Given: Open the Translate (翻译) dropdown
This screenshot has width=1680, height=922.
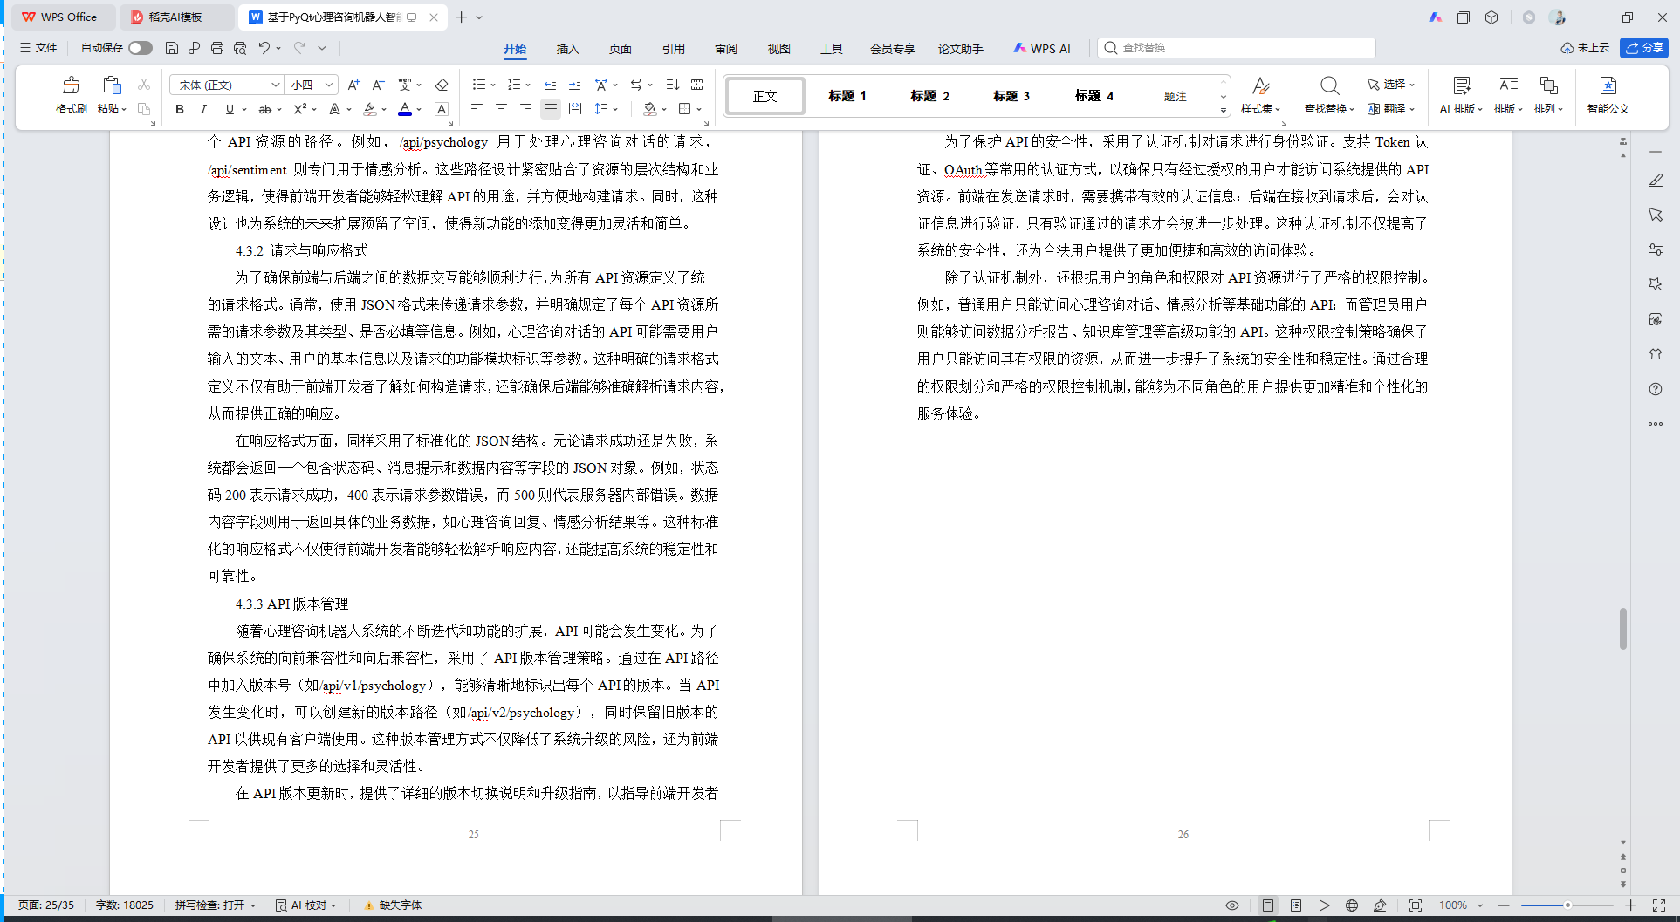Looking at the screenshot, I should (1391, 109).
